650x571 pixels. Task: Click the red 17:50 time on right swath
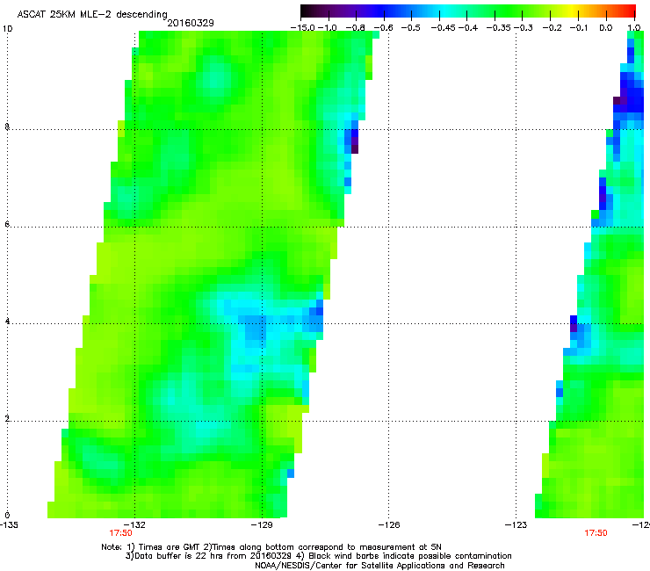click(x=596, y=533)
